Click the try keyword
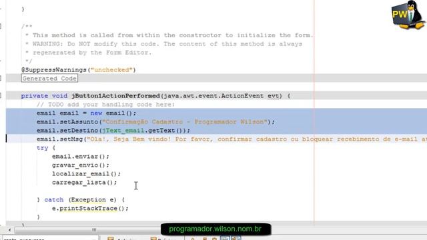 43,148
